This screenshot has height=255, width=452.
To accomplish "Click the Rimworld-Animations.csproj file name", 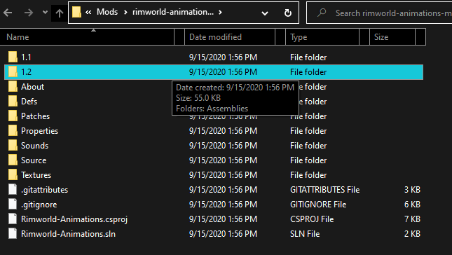I will tap(74, 219).
